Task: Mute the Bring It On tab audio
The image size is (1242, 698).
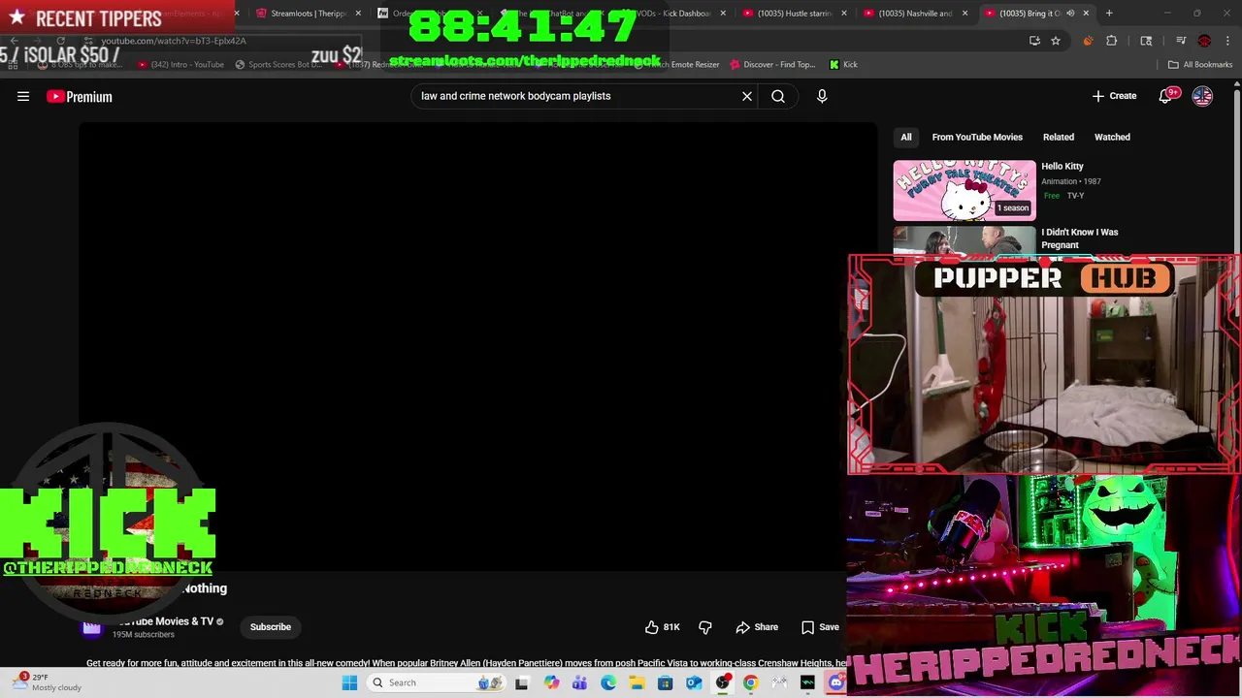Action: 1070,13
